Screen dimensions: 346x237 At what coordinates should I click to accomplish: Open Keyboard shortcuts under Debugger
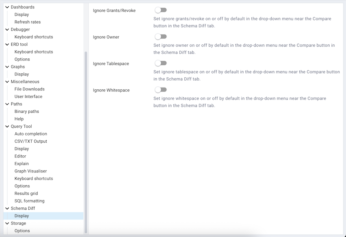[34, 37]
